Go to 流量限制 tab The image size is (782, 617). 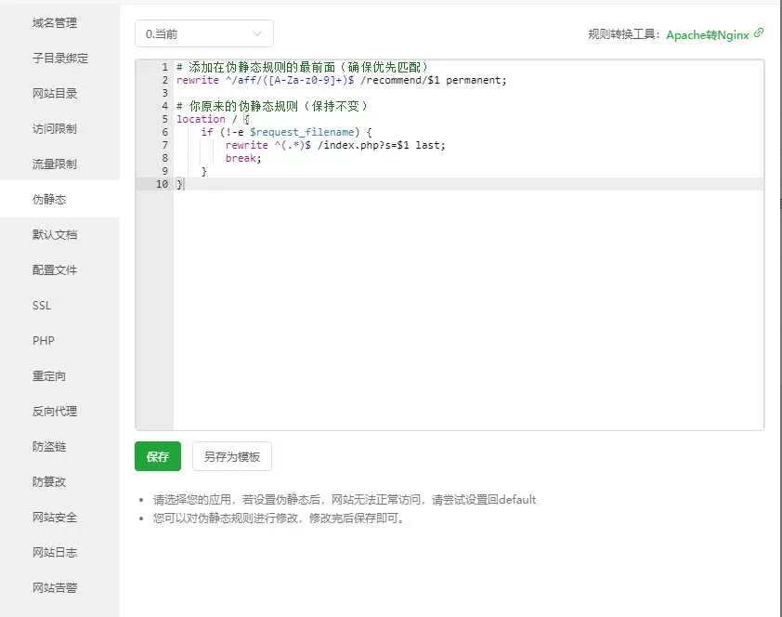point(55,164)
